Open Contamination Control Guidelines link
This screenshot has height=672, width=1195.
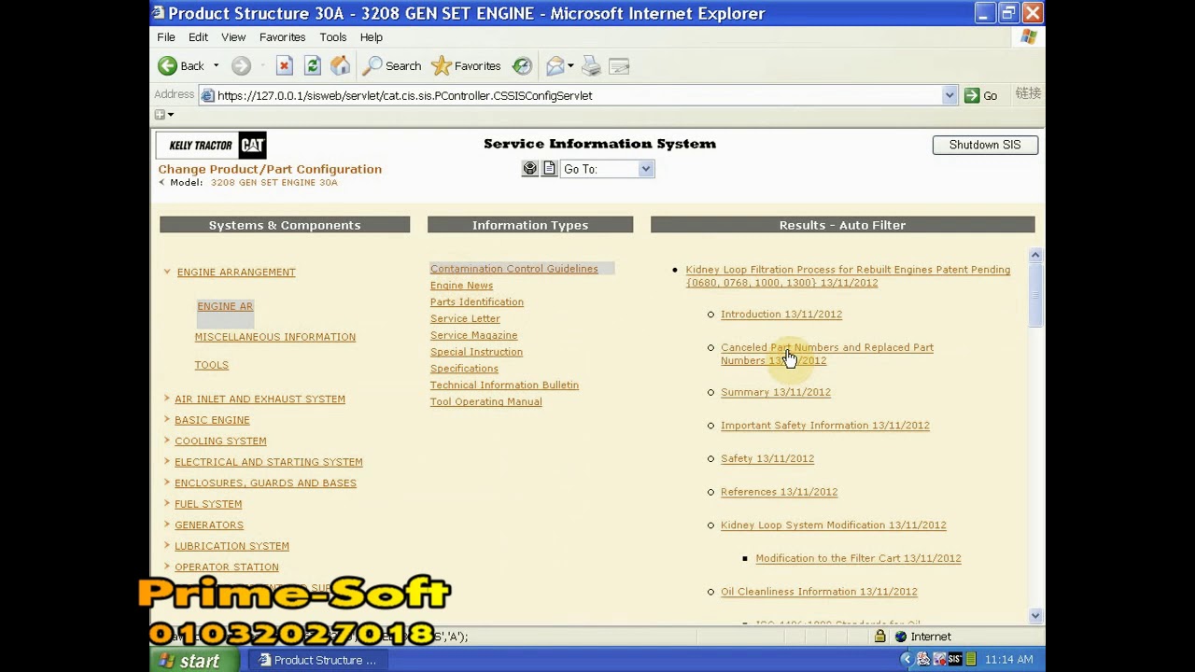(x=513, y=269)
